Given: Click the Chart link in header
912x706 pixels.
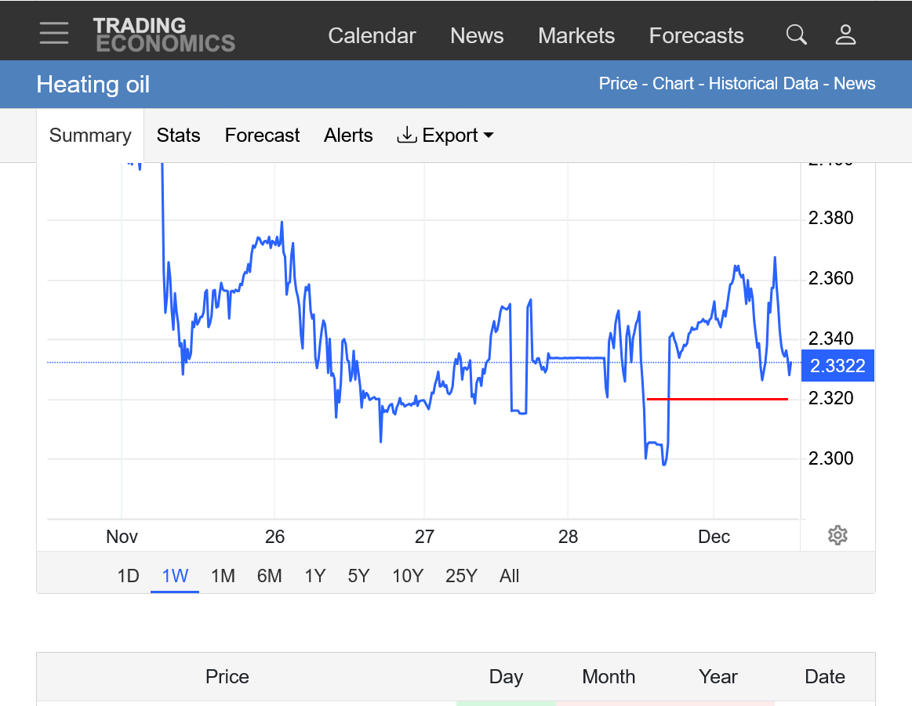Looking at the screenshot, I should point(673,84).
